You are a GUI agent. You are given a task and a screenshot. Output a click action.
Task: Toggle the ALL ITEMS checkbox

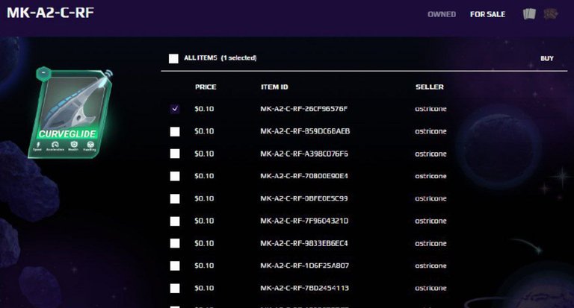click(173, 58)
